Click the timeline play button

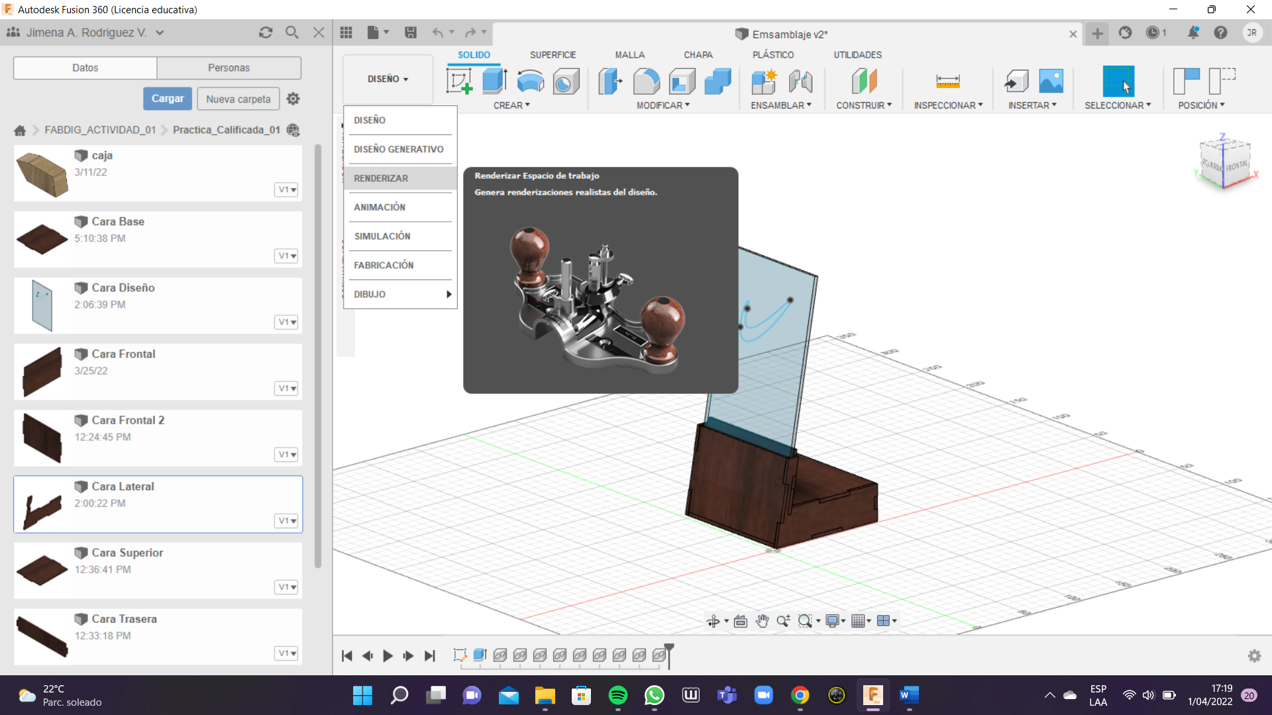coord(388,656)
